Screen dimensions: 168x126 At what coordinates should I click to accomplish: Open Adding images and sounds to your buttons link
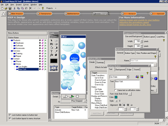pyautogui.click(x=139, y=20)
